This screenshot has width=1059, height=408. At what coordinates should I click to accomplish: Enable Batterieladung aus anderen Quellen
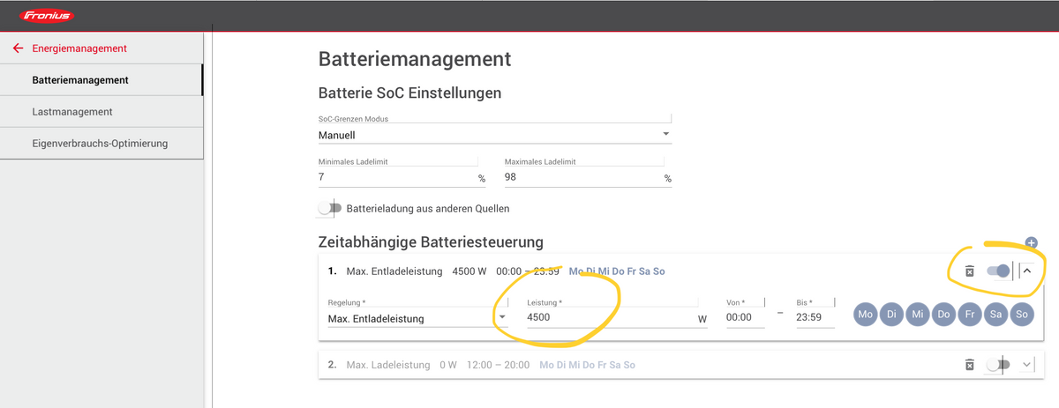(x=330, y=209)
